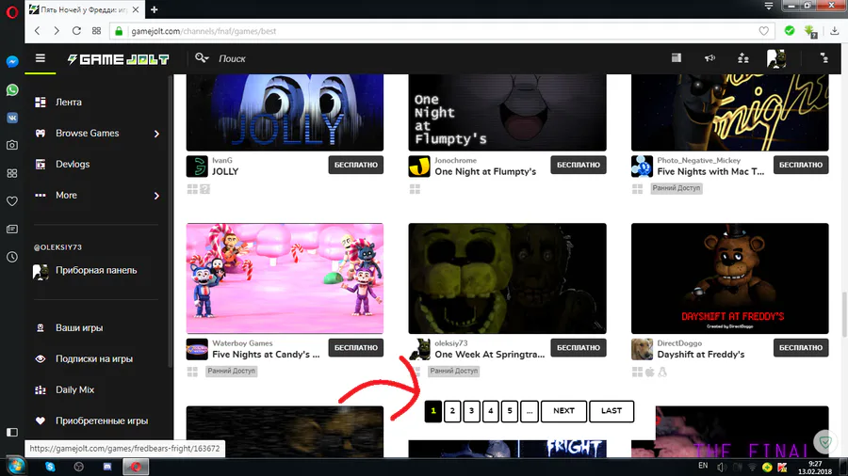
Task: Open the Game Jolt hamburger menu
Action: click(40, 58)
